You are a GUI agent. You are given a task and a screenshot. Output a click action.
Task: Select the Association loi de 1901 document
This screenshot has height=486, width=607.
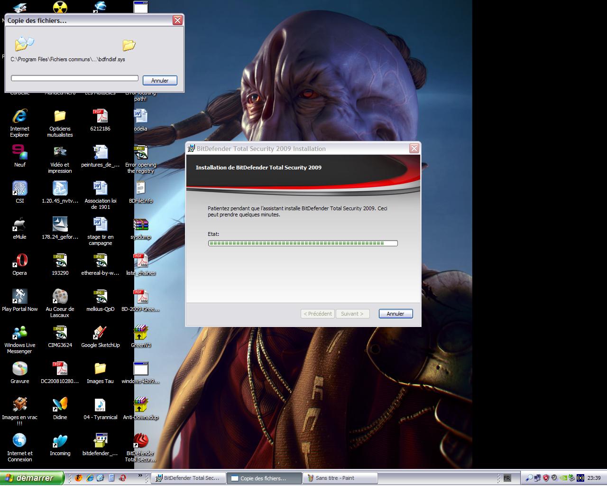pyautogui.click(x=100, y=195)
